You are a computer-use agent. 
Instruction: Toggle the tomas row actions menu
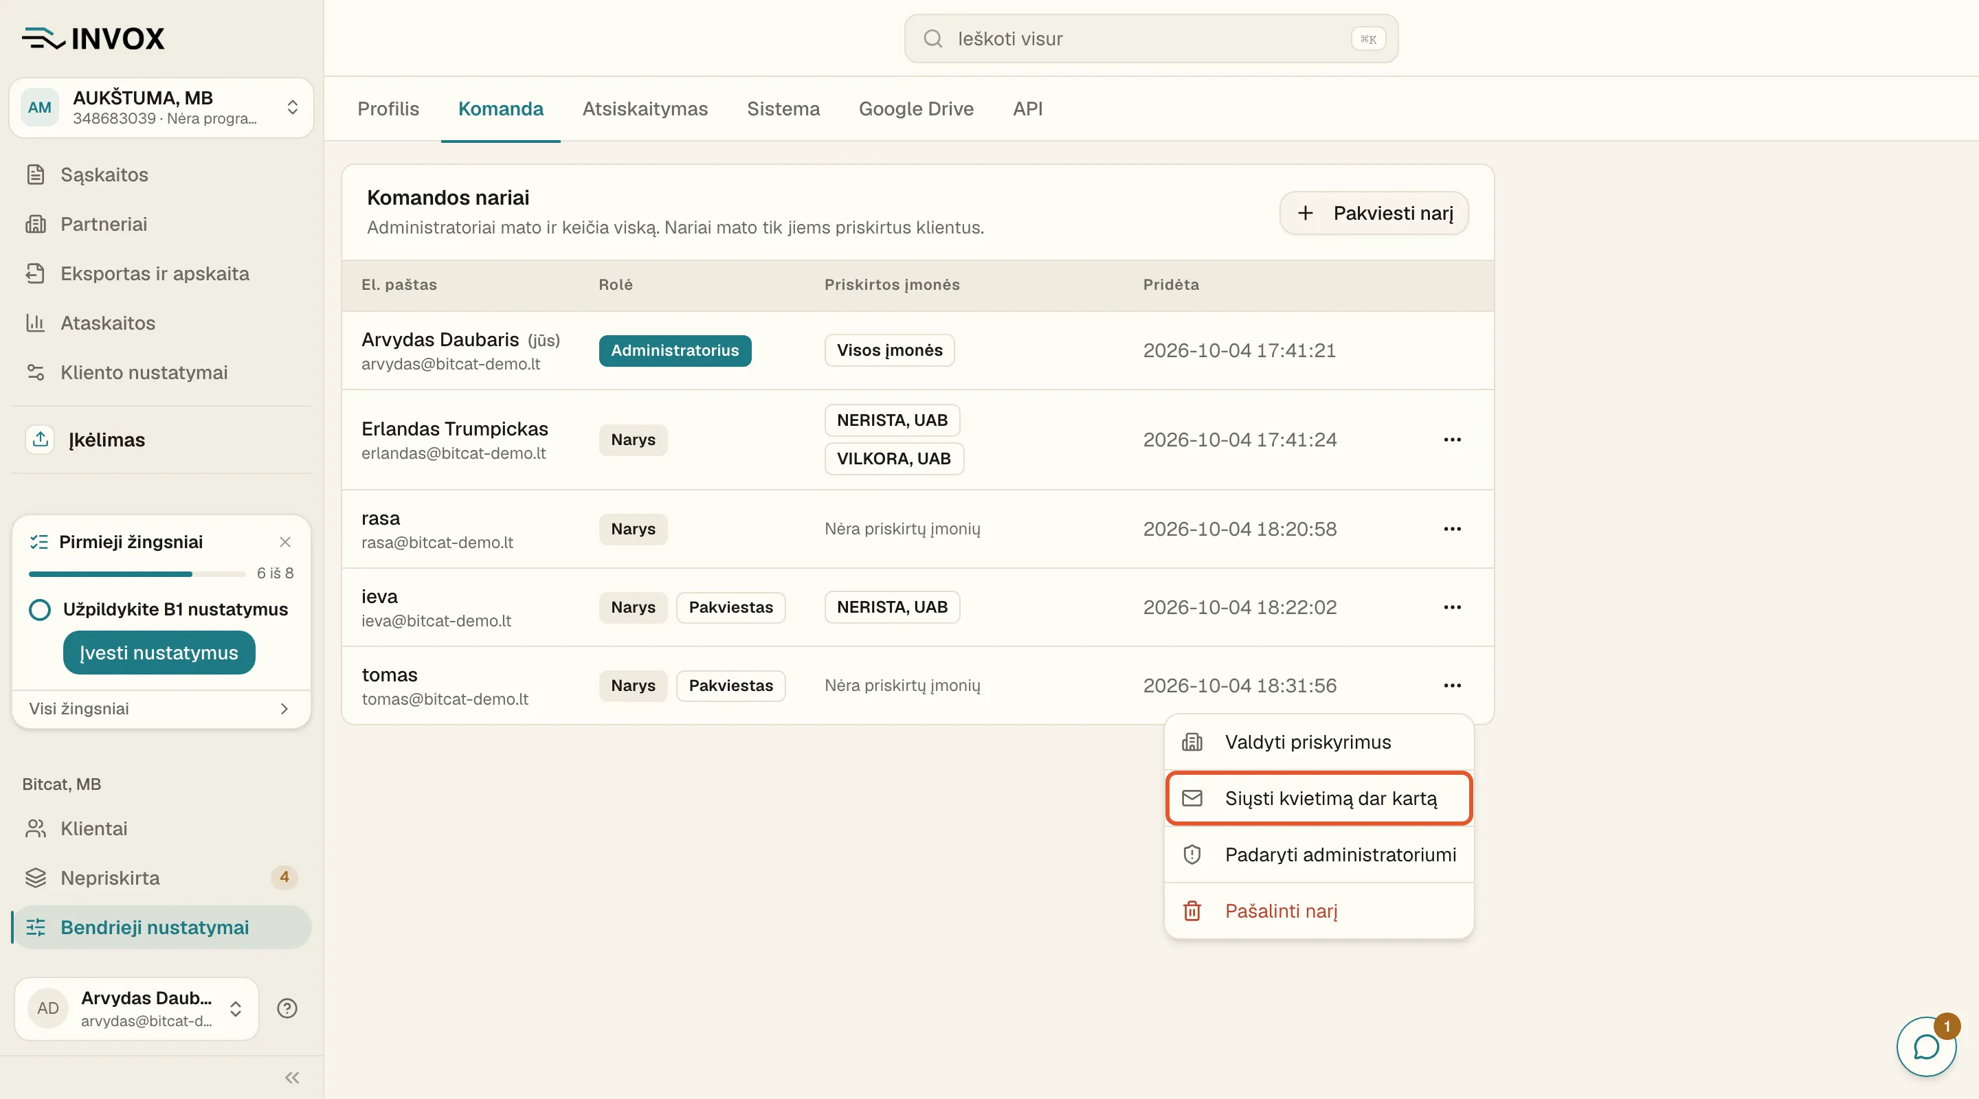tap(1452, 686)
